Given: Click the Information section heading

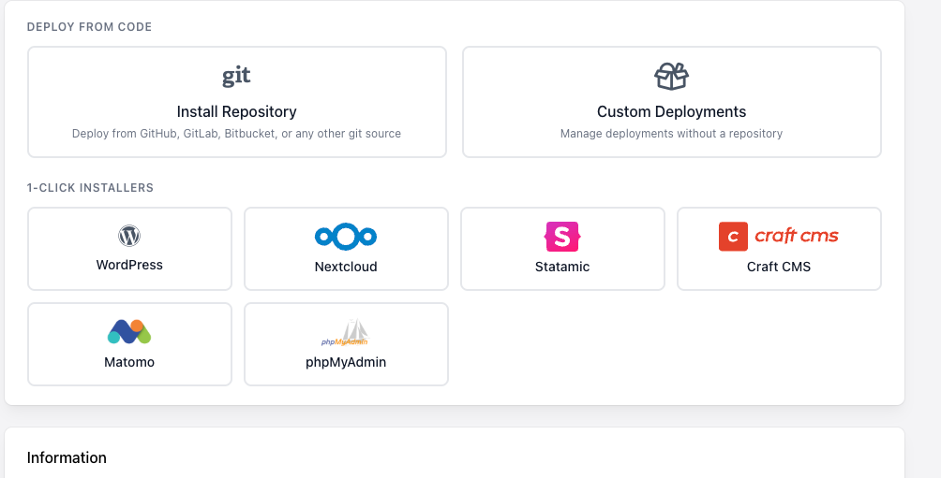Looking at the screenshot, I should 67,457.
